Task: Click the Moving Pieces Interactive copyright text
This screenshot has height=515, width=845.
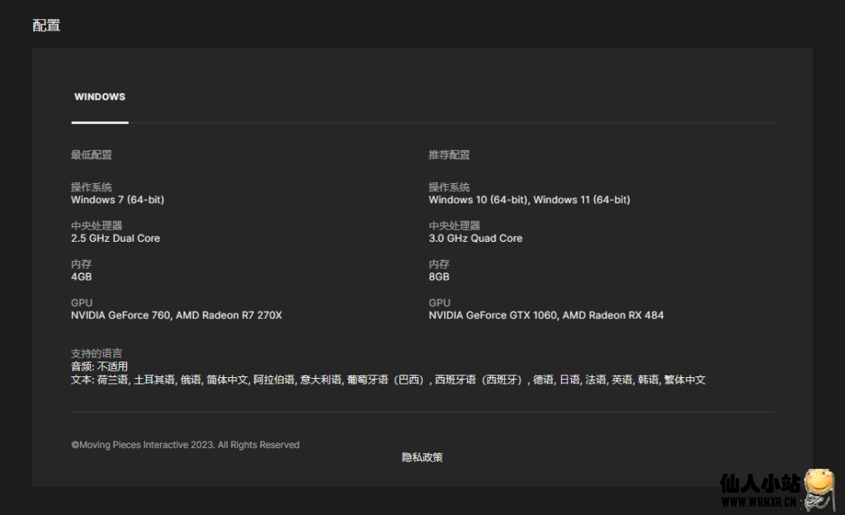Action: (185, 445)
